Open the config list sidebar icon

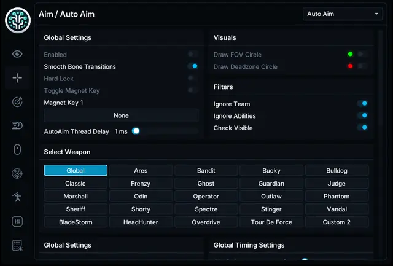point(17,245)
